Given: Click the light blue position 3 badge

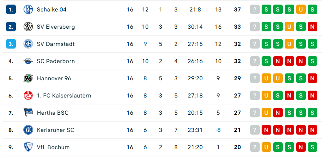Looking at the screenshot, I should pyautogui.click(x=11, y=44).
